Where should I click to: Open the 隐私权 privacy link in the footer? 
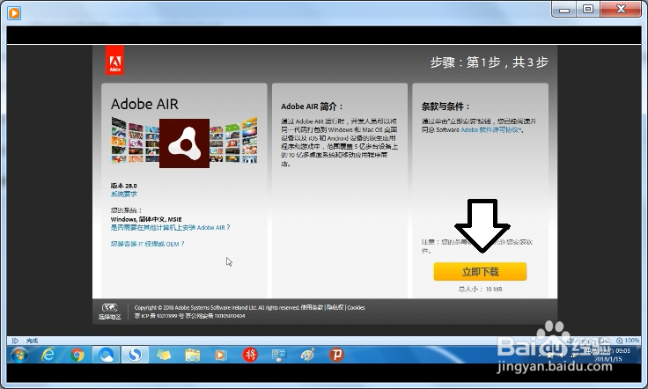[335, 308]
